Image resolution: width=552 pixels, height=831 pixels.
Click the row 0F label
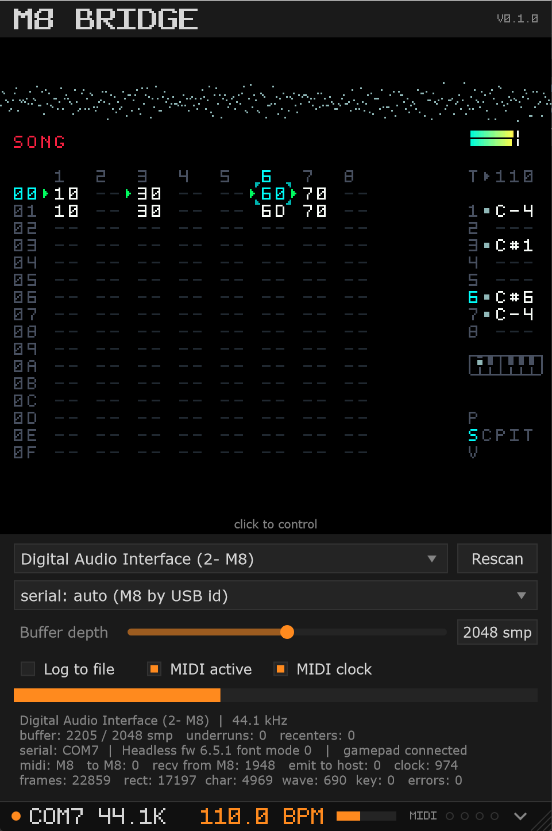[x=25, y=453]
